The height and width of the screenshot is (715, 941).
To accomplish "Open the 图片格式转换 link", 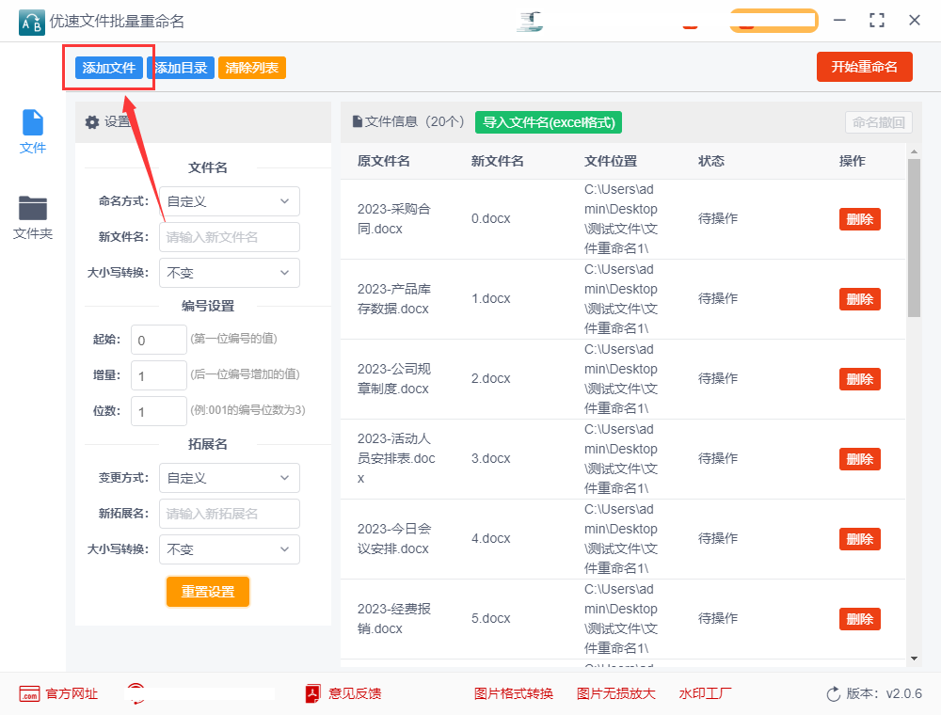I will [514, 694].
